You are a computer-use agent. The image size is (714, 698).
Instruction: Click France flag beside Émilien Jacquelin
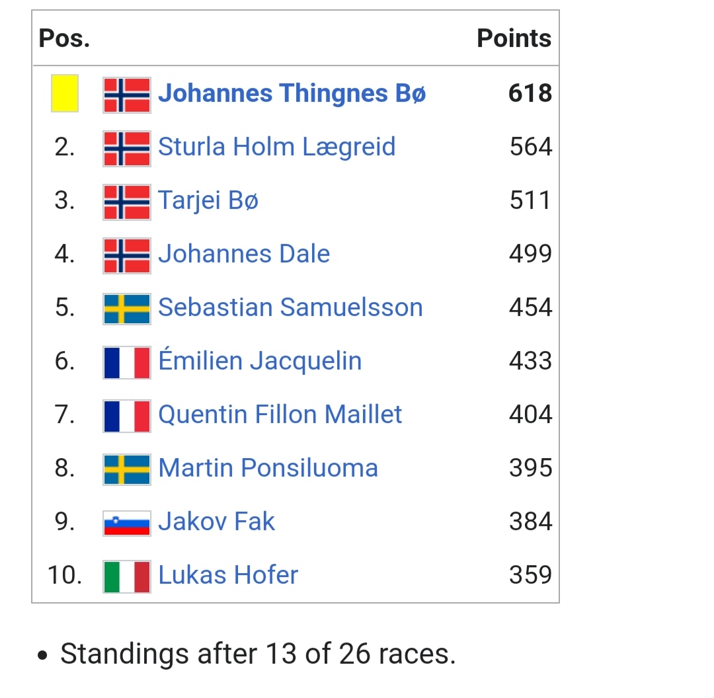[x=127, y=362]
